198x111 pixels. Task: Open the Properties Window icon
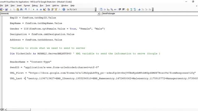(x=52, y=10)
